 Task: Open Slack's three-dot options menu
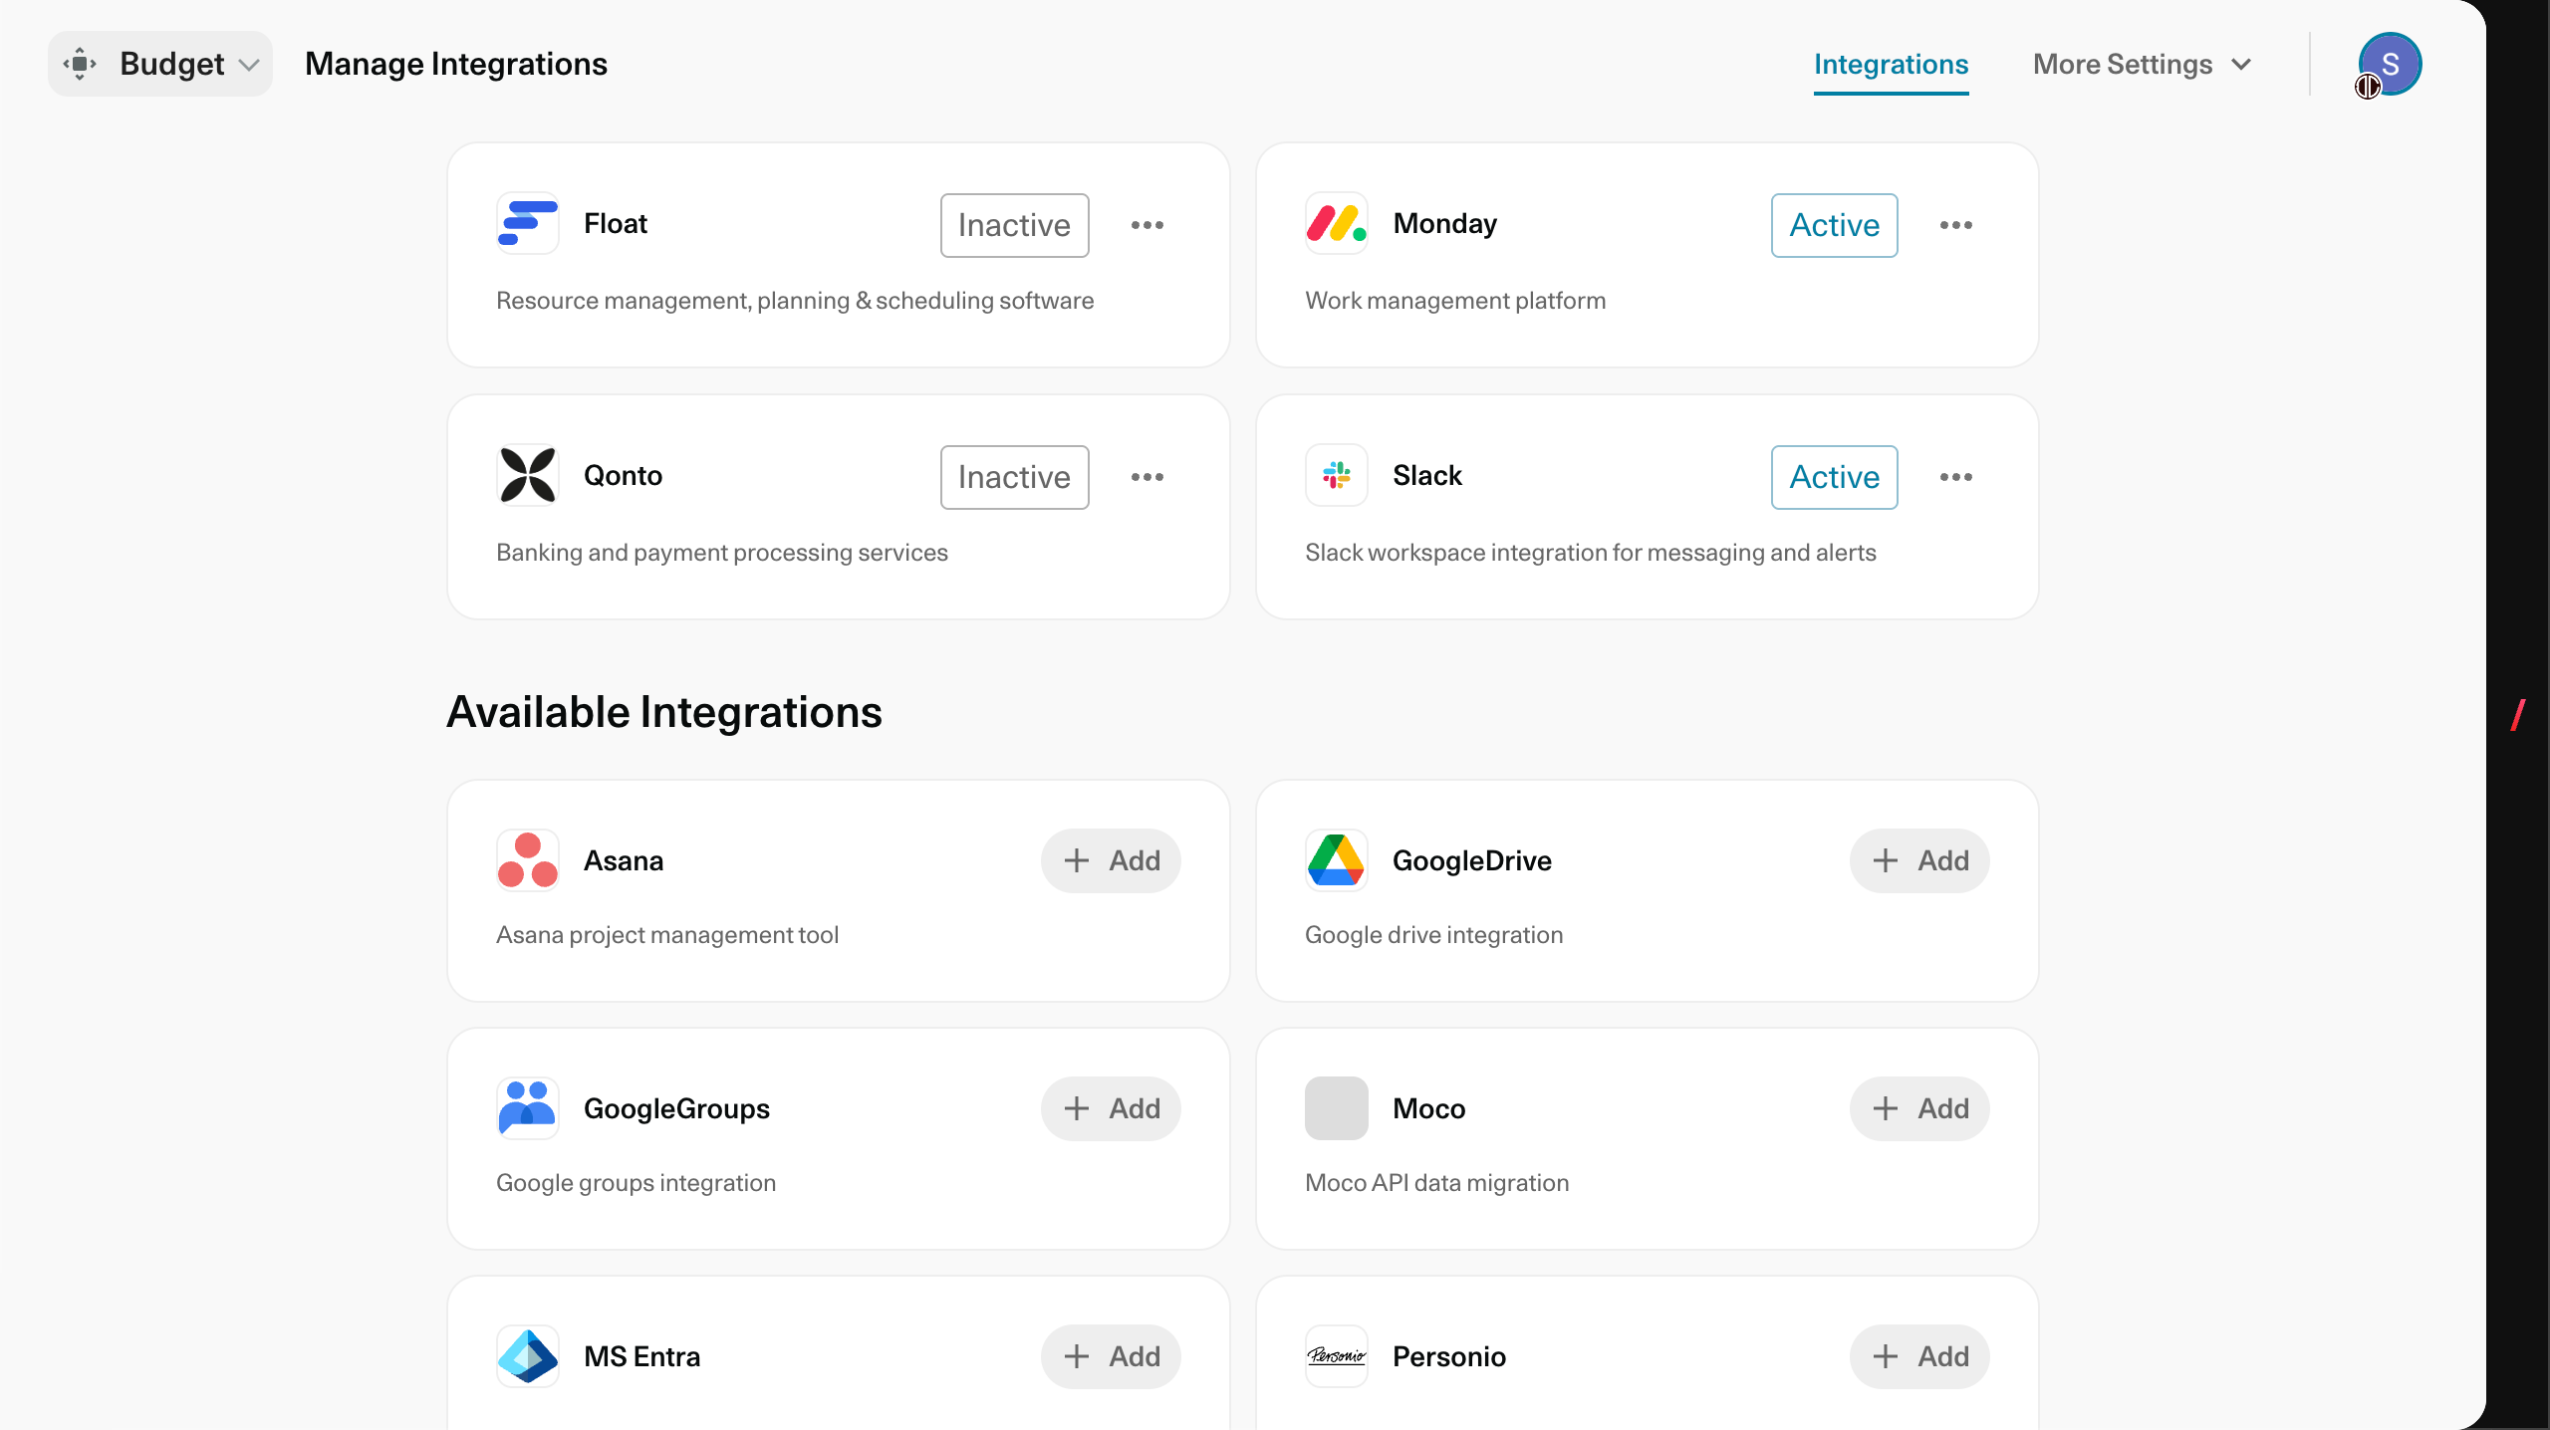[1955, 477]
